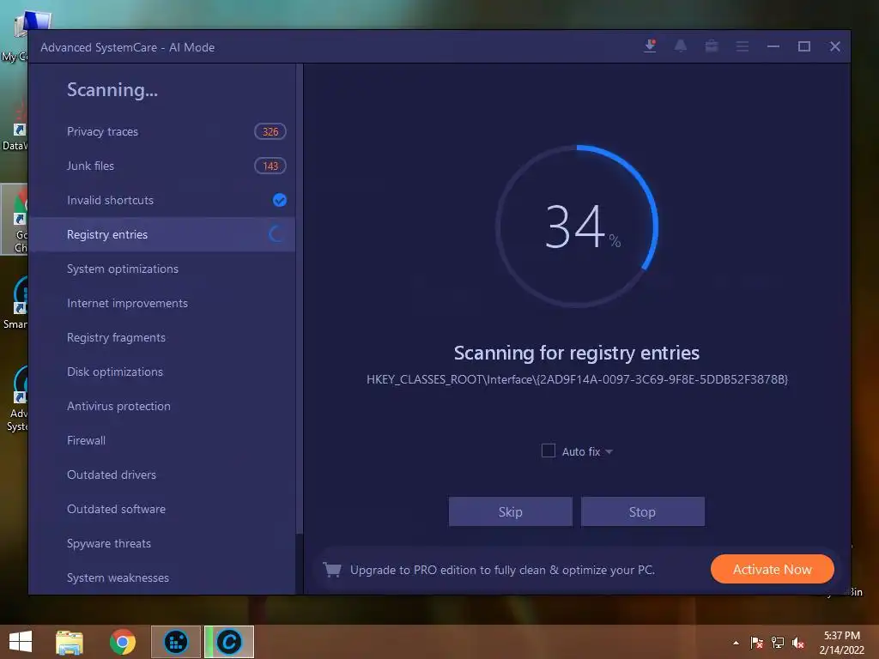Screen dimensions: 879x659
Task: Click the loading spinner beside Registry entries
Action: (x=276, y=234)
